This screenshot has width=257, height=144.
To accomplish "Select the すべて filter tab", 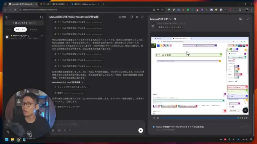I will [9, 29].
